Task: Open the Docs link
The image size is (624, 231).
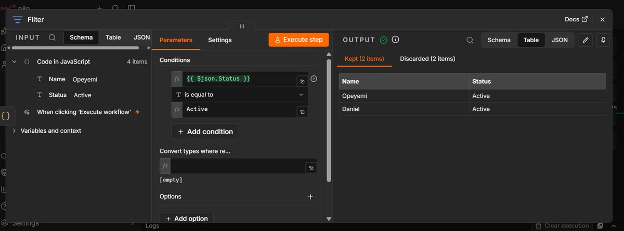Action: (x=576, y=19)
